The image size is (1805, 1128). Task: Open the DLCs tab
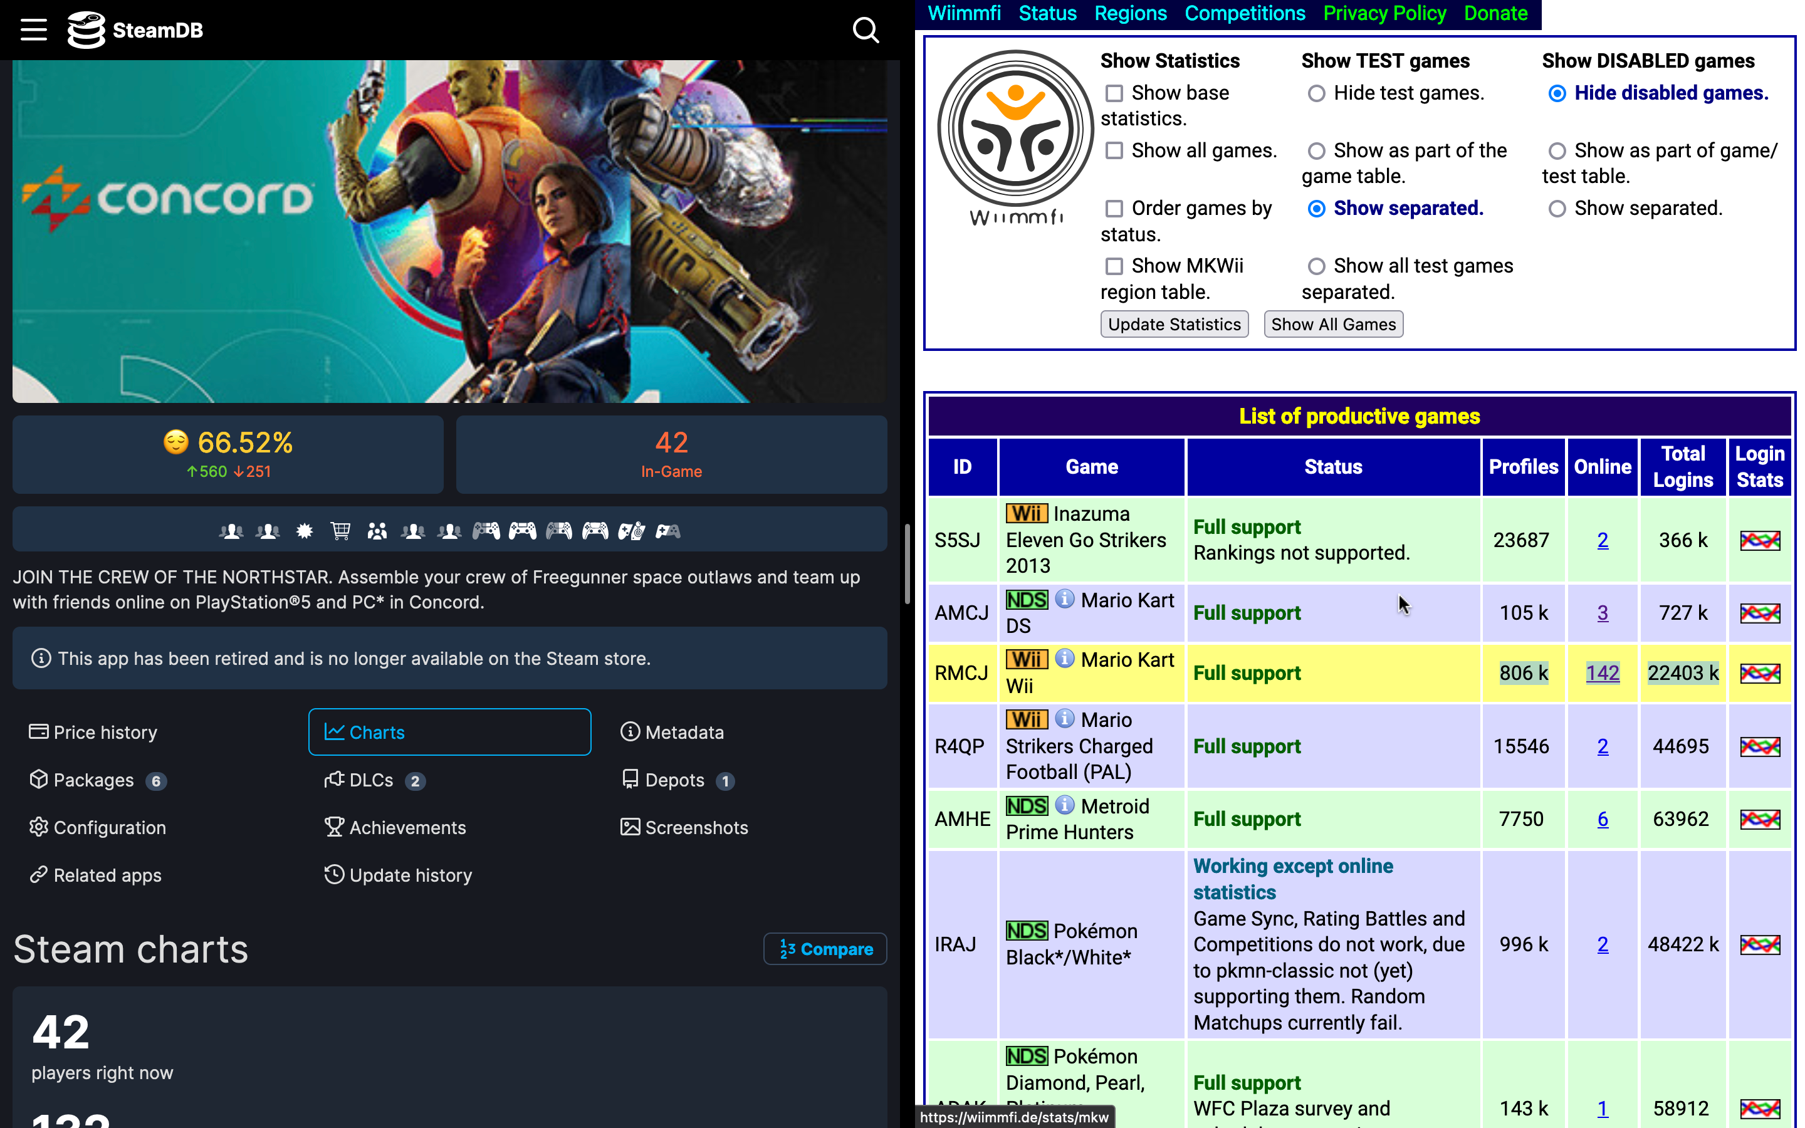pyautogui.click(x=450, y=780)
